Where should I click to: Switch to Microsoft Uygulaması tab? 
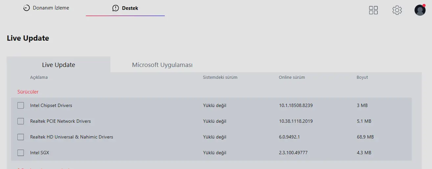click(162, 65)
